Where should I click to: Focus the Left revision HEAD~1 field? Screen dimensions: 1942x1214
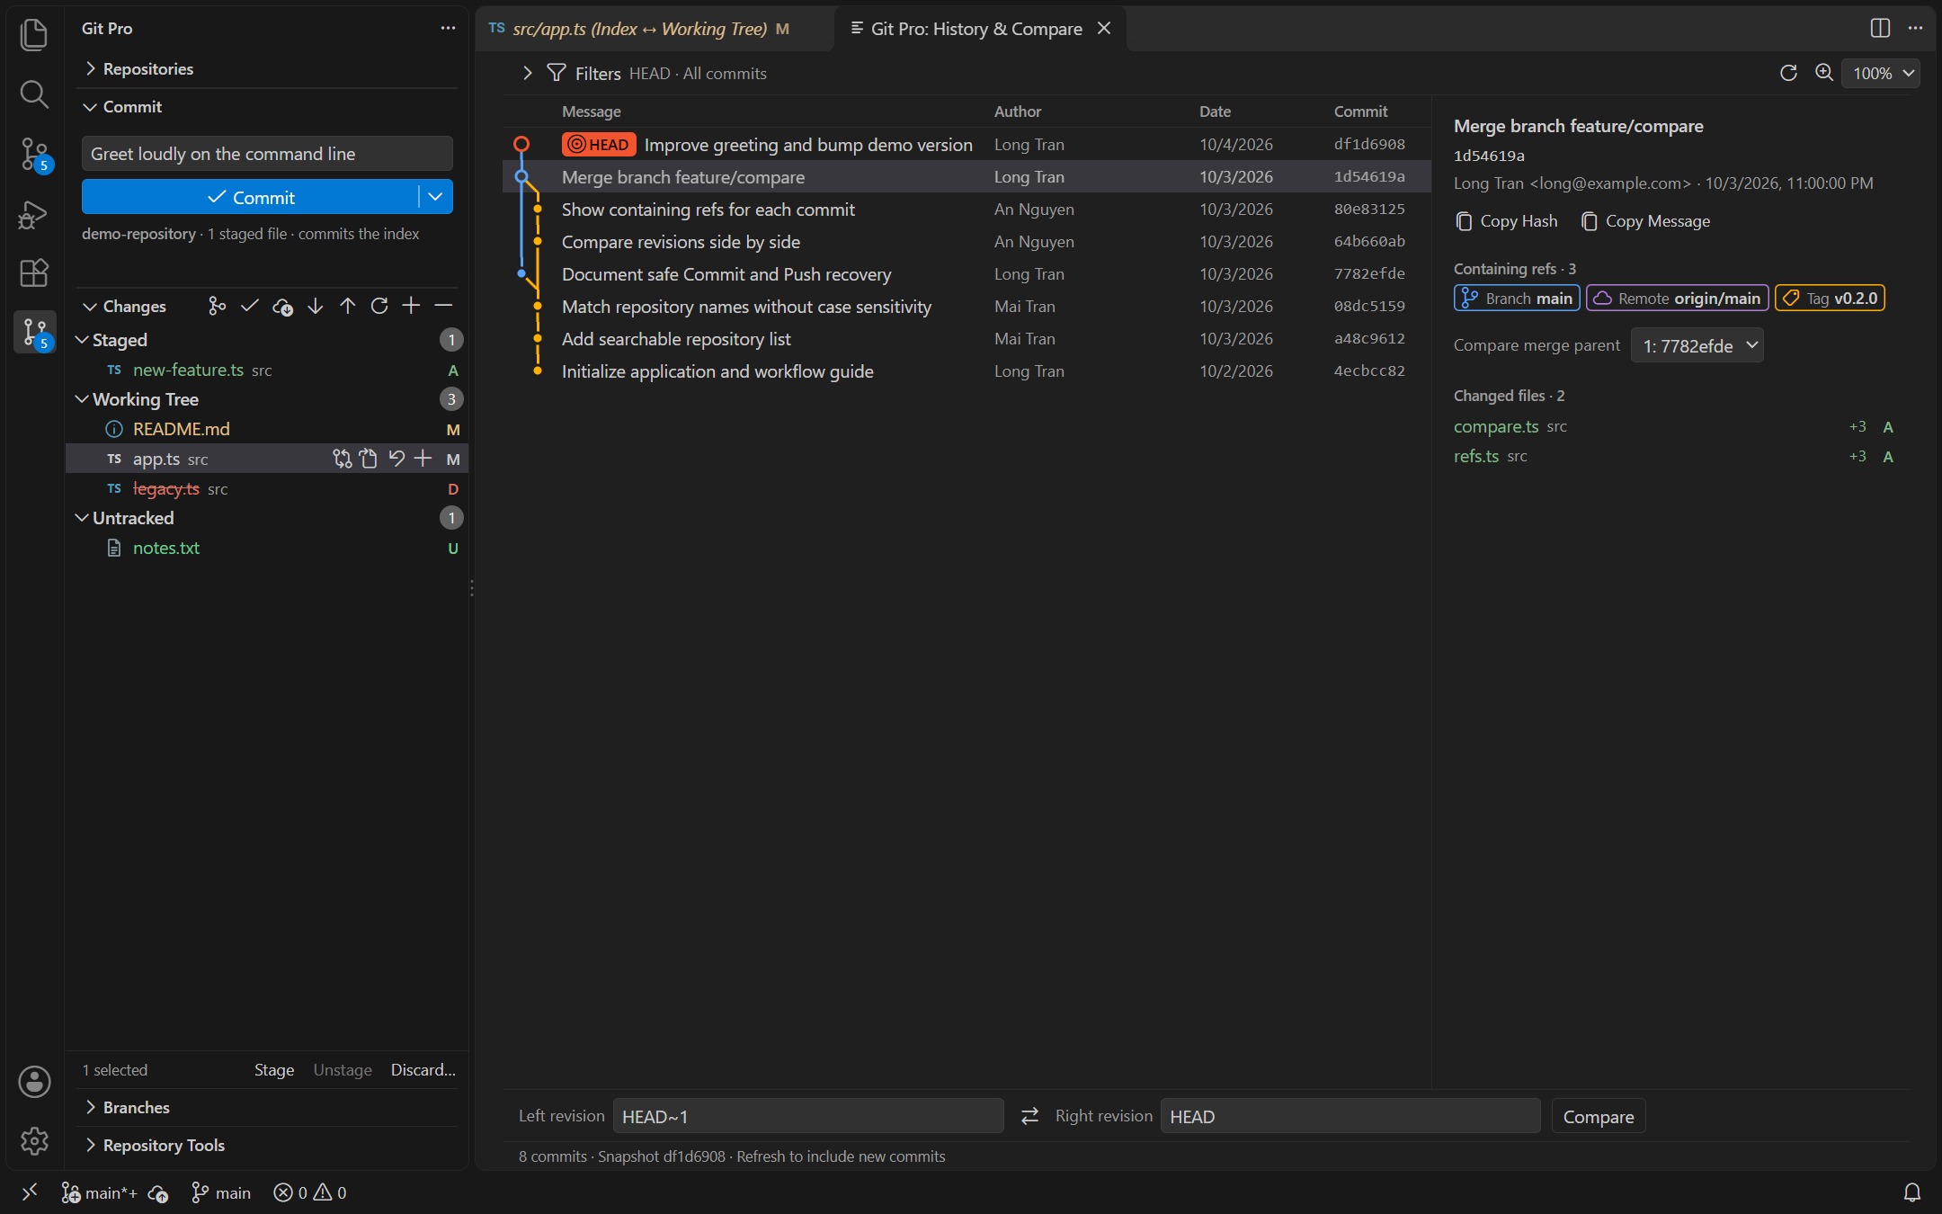pos(808,1116)
